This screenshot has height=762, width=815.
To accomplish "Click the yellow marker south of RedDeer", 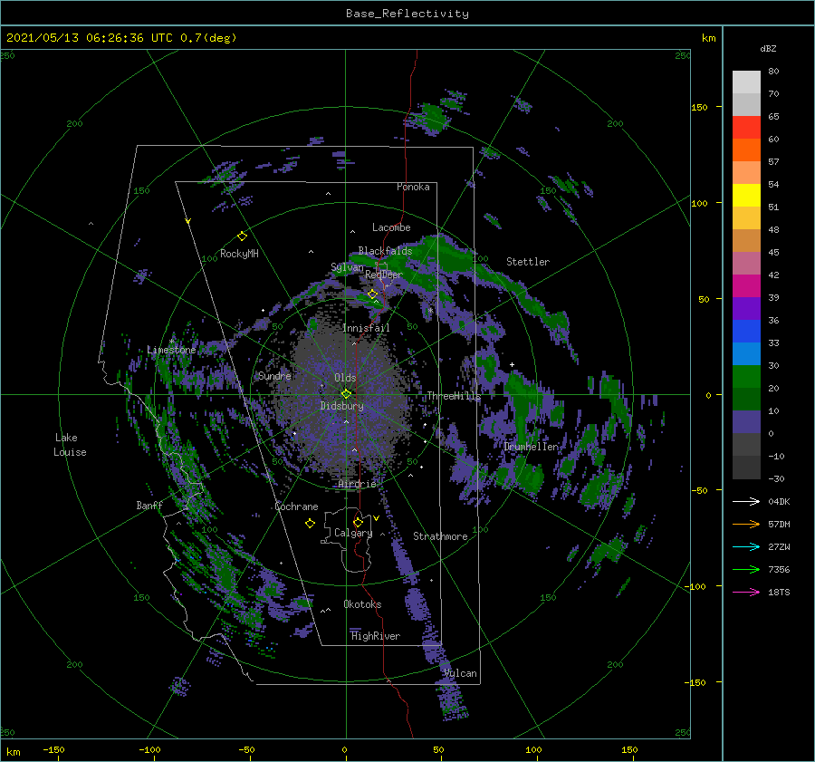I will 372,294.
